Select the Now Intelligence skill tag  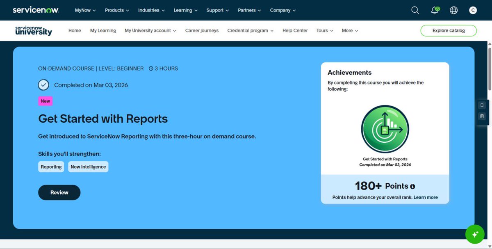88,167
